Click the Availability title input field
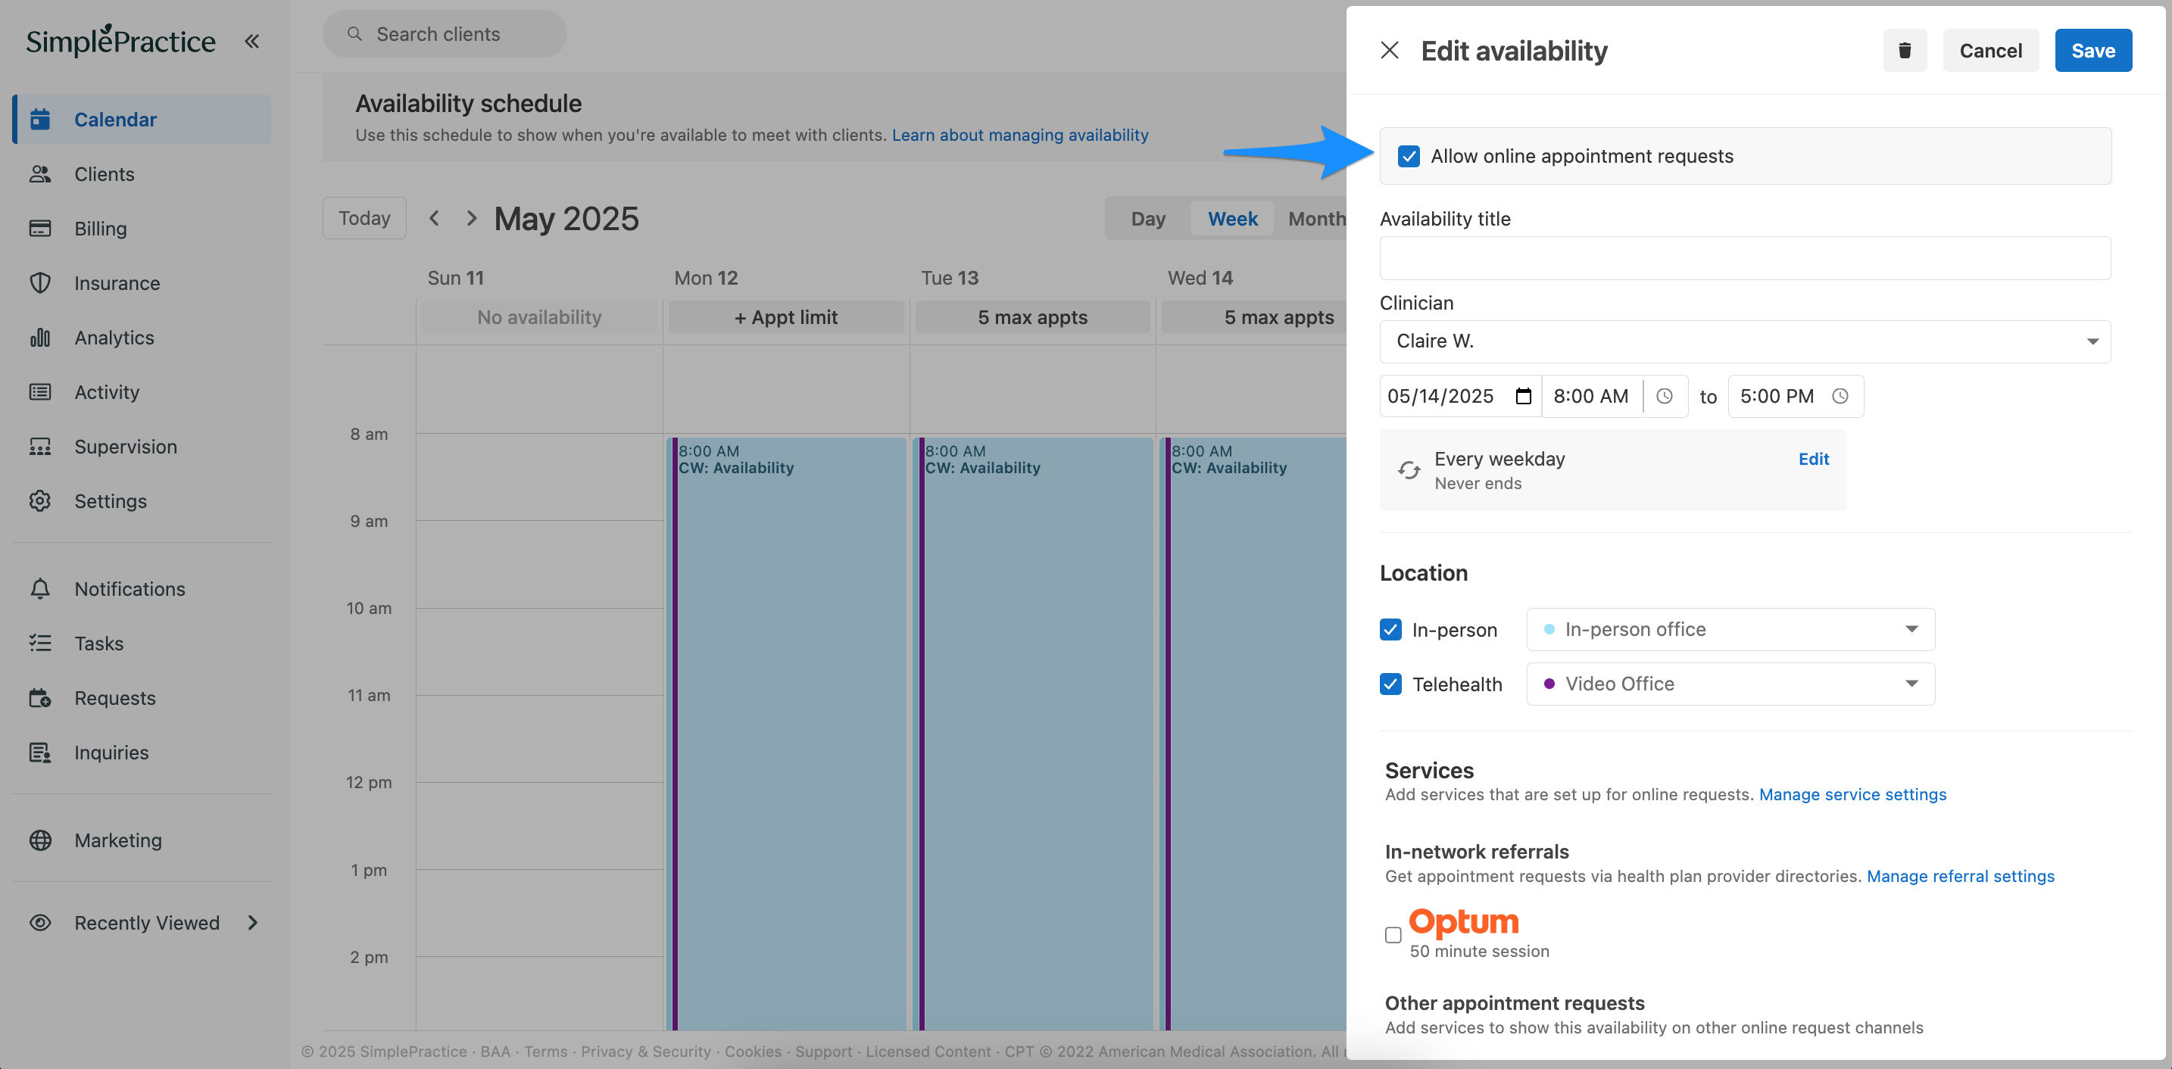The height and width of the screenshot is (1069, 2172). click(1745, 258)
